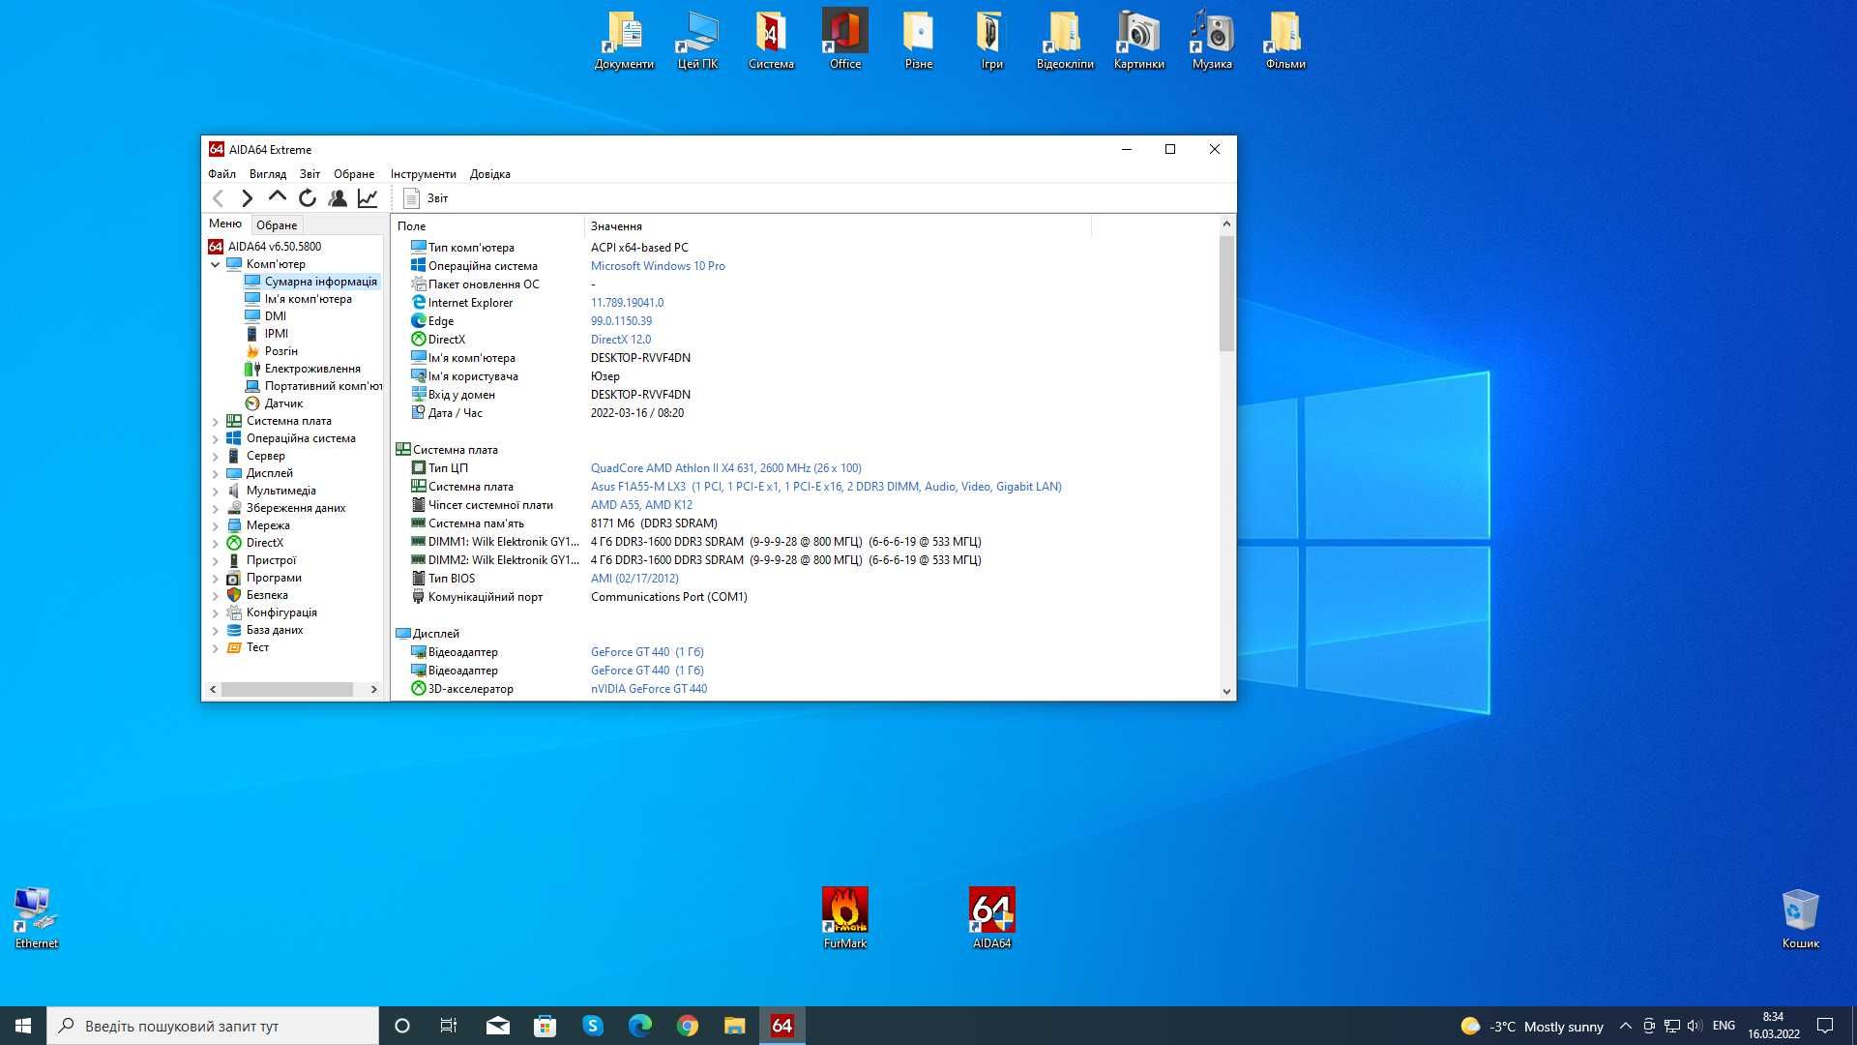Open Google Chrome from the taskbar
1857x1045 pixels.
(688, 1026)
